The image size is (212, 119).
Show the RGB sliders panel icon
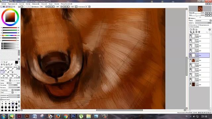coord(4,7)
